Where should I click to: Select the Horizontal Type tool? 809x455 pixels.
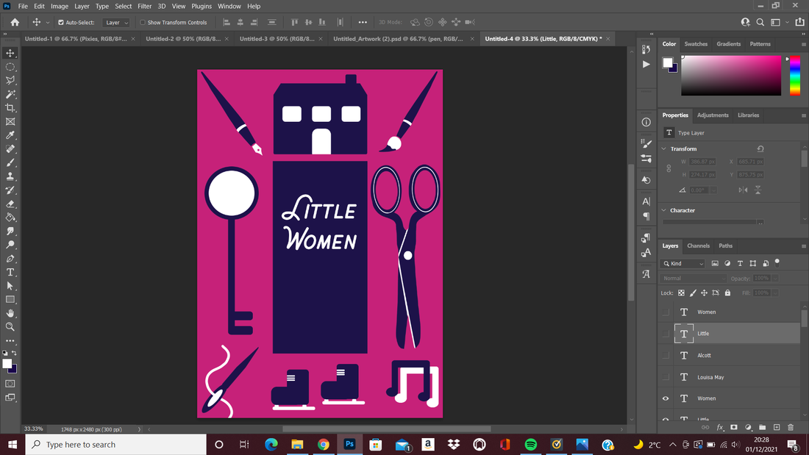10,272
